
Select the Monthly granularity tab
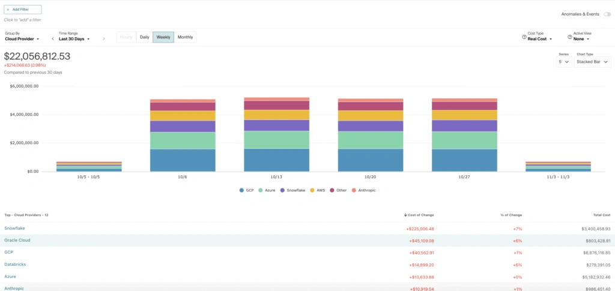tap(185, 37)
